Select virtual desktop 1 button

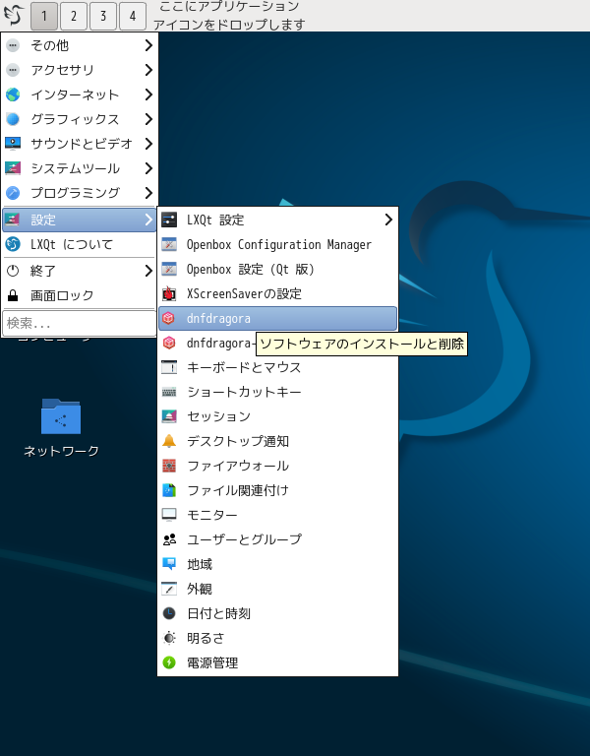(x=44, y=16)
